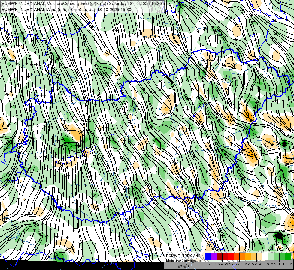Click the Wind (m/s) 10m title line
This screenshot has height=270, width=294.
[66, 10]
